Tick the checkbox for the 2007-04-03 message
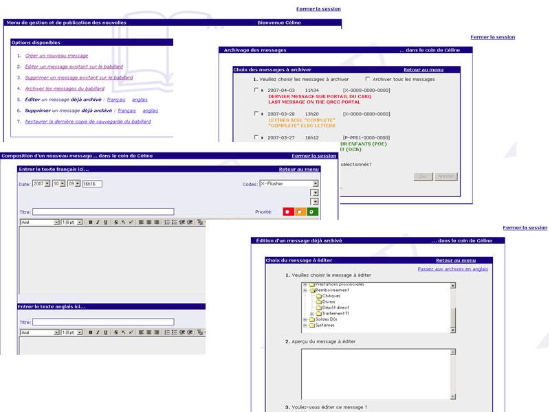 tap(256, 90)
